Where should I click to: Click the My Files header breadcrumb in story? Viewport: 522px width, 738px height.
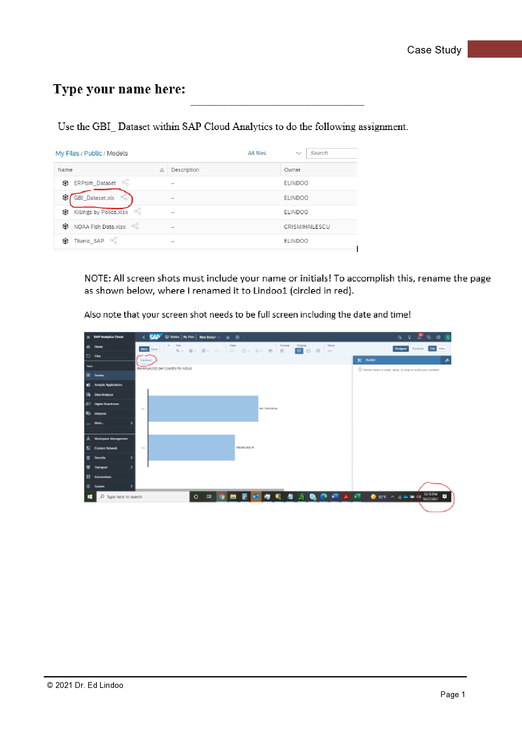pyautogui.click(x=189, y=337)
